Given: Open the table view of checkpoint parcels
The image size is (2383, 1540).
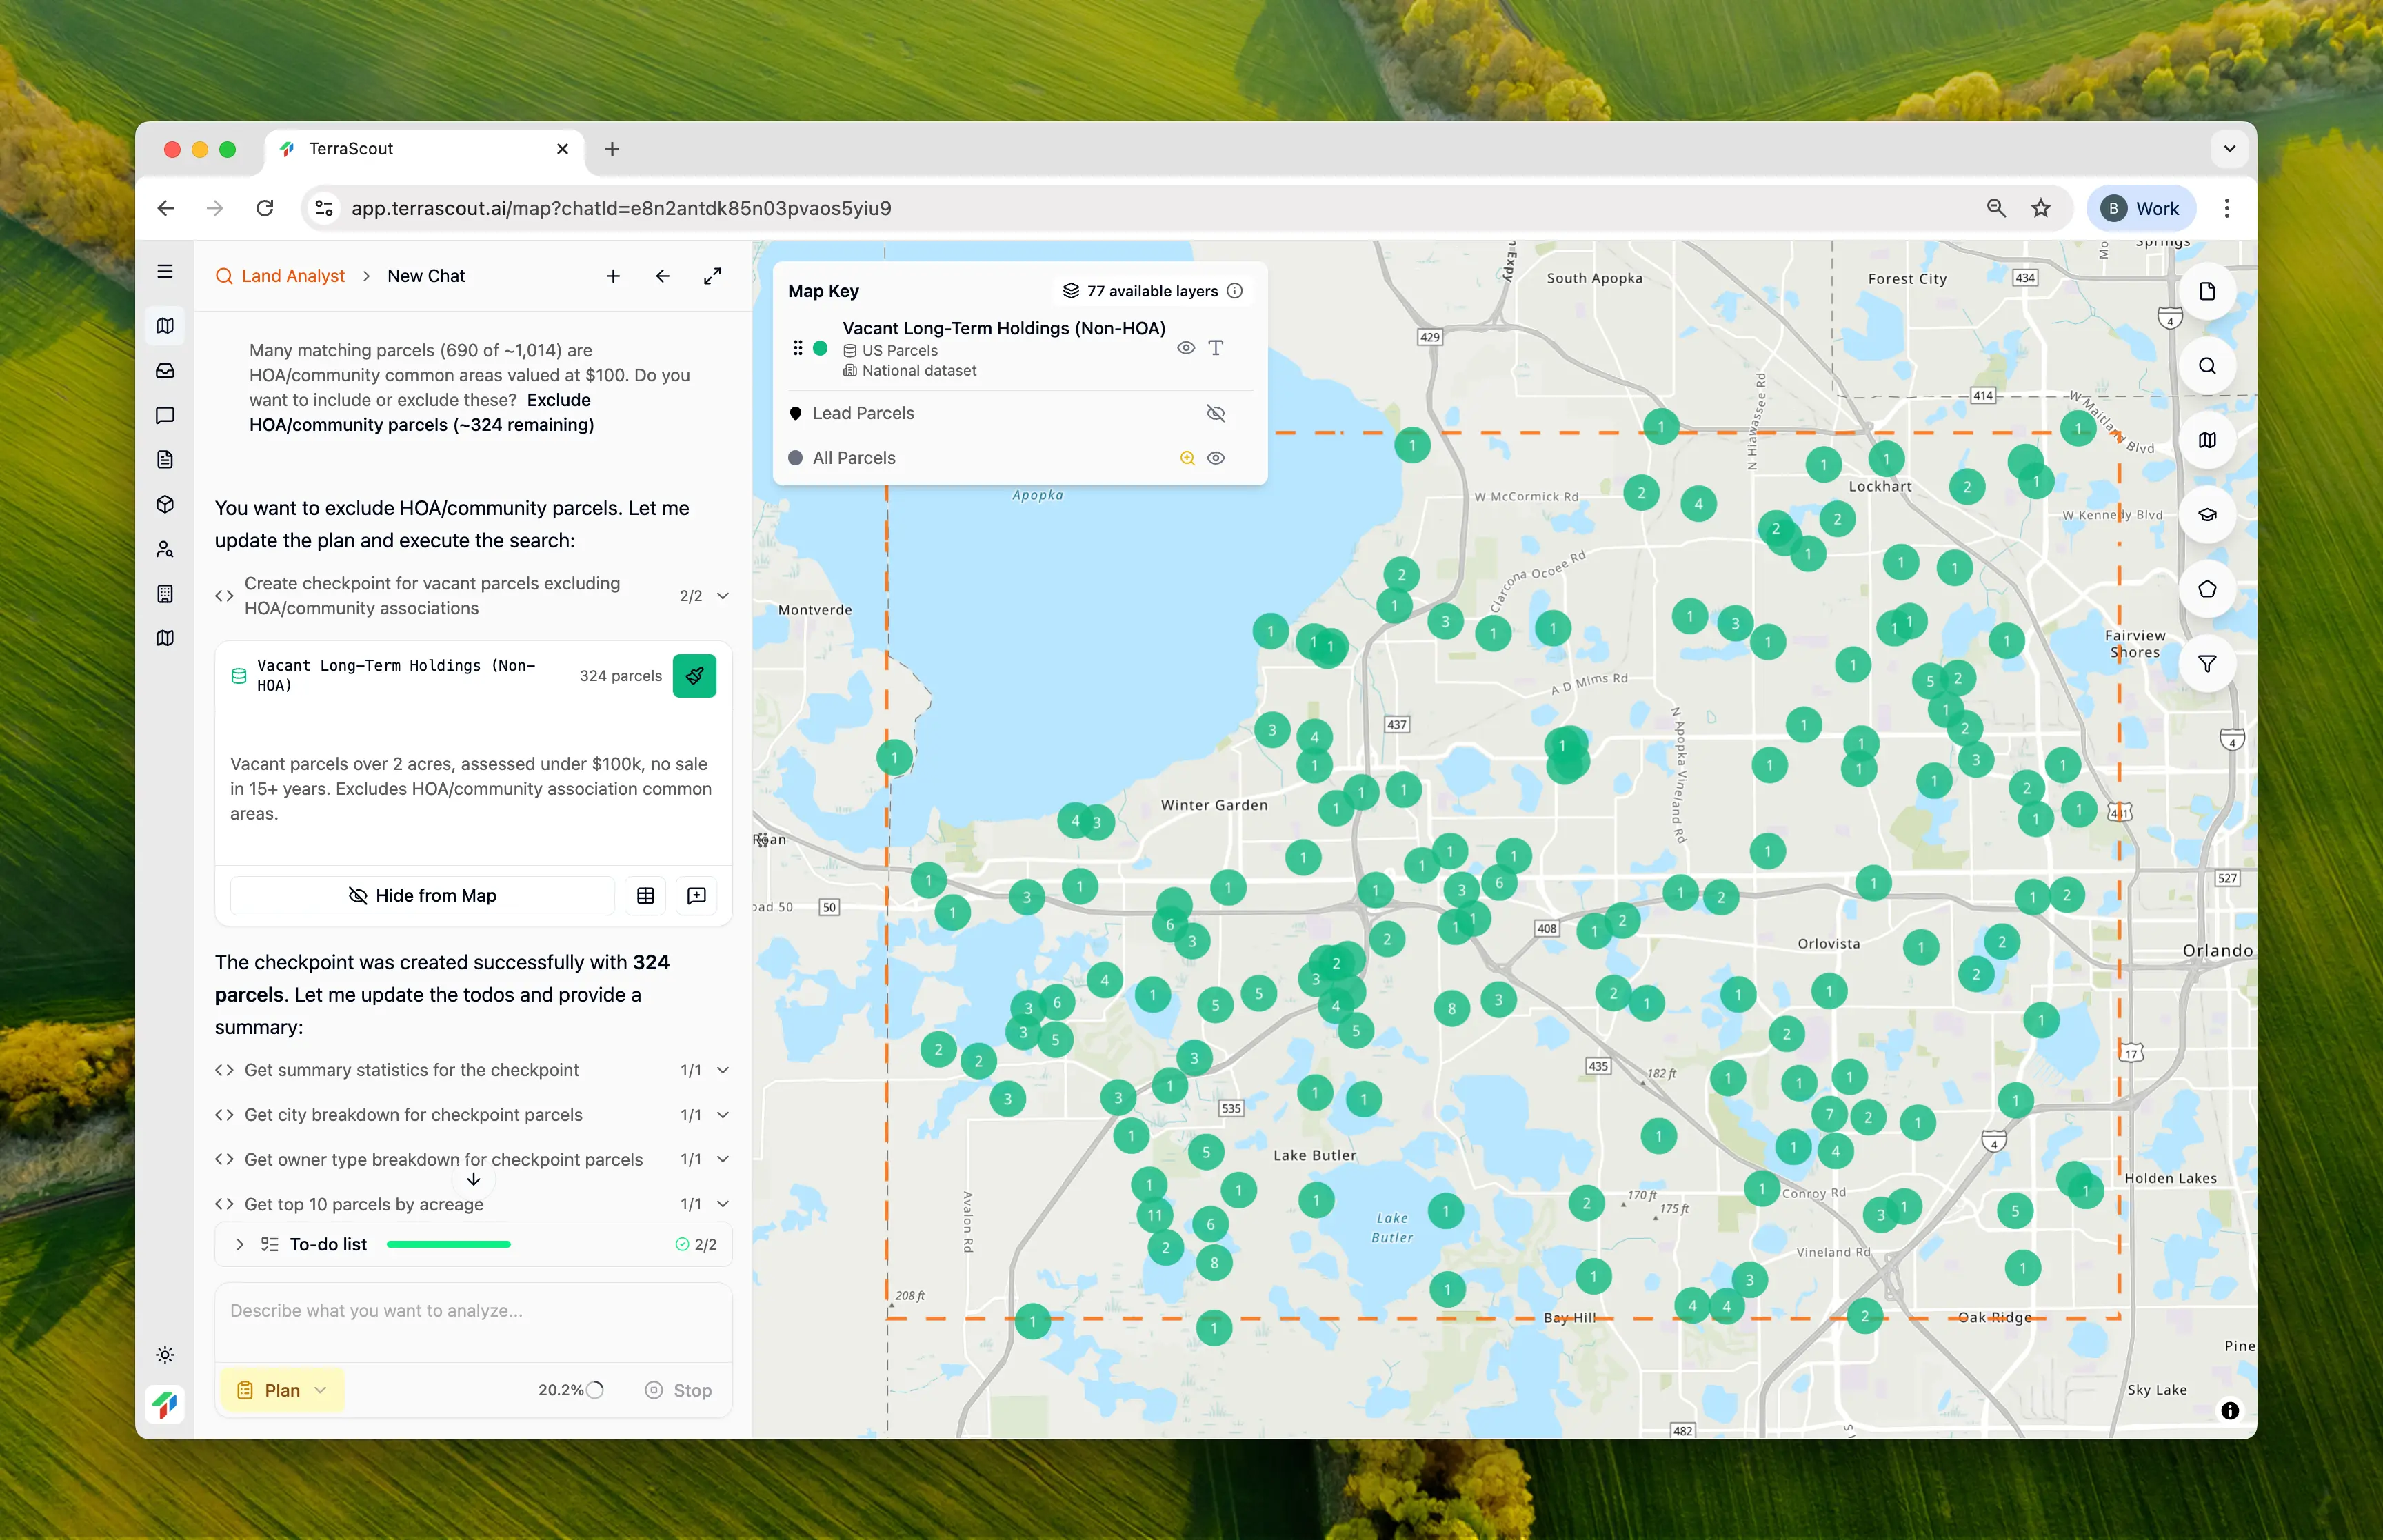Looking at the screenshot, I should pyautogui.click(x=645, y=896).
